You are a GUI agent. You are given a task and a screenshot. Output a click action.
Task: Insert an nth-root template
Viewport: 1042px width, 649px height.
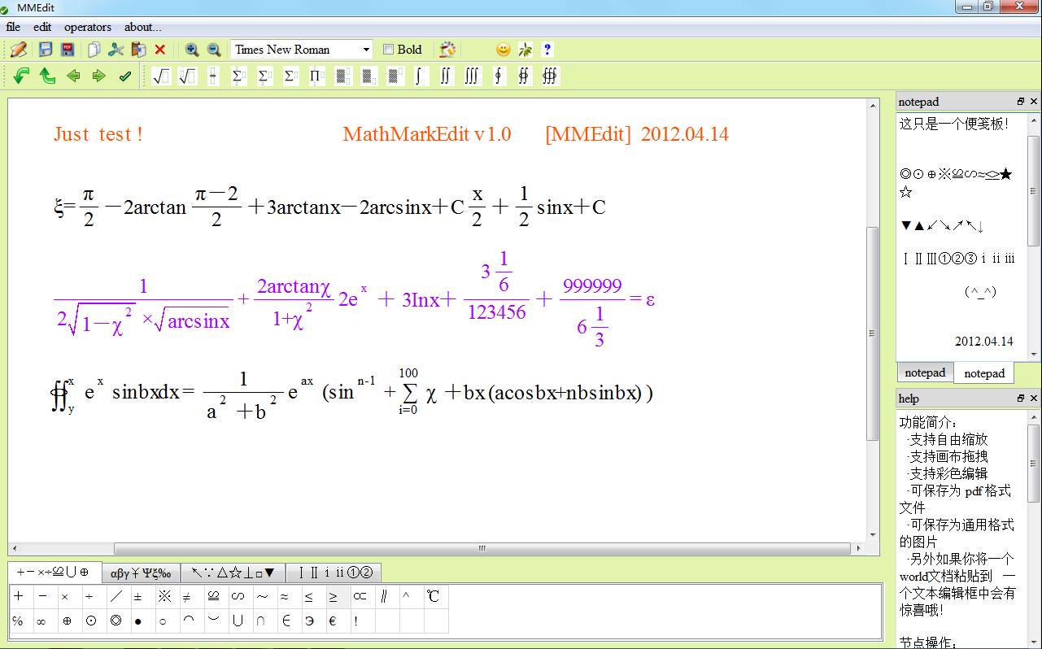[x=187, y=76]
